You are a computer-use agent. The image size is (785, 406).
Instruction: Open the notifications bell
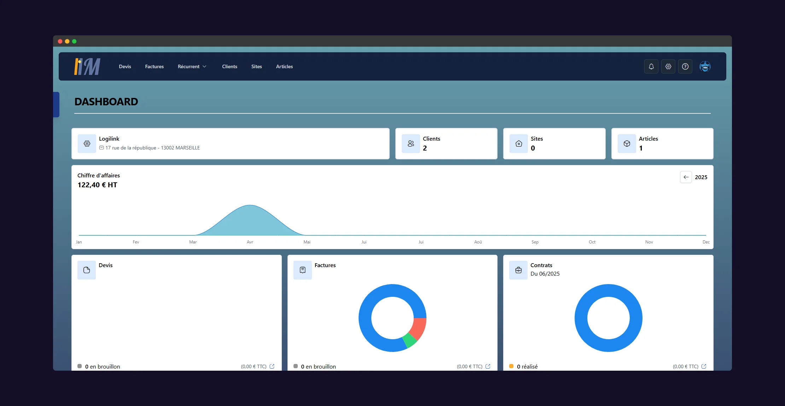651,66
